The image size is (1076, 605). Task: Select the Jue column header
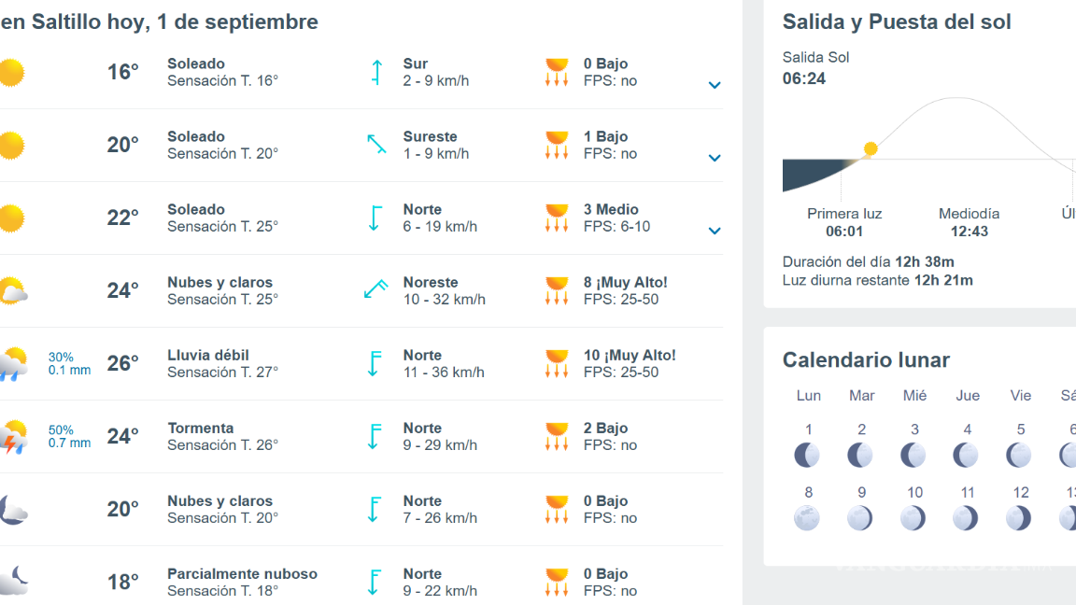coord(968,395)
